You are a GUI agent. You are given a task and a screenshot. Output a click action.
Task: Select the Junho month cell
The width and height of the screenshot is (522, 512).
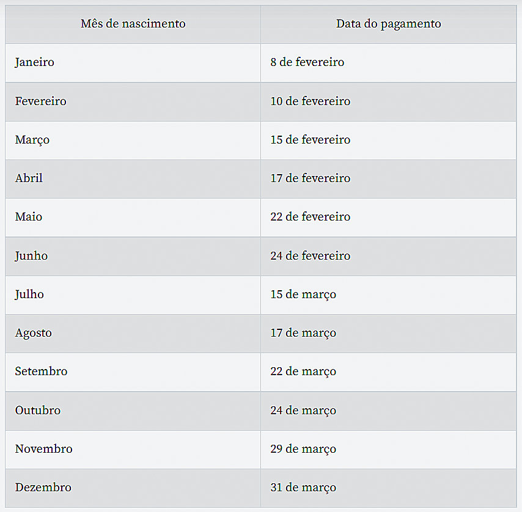pyautogui.click(x=31, y=256)
